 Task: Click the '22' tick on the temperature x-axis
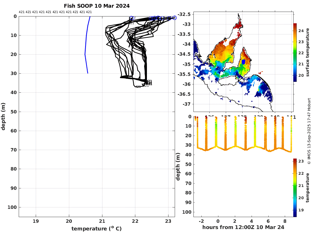point(135,221)
